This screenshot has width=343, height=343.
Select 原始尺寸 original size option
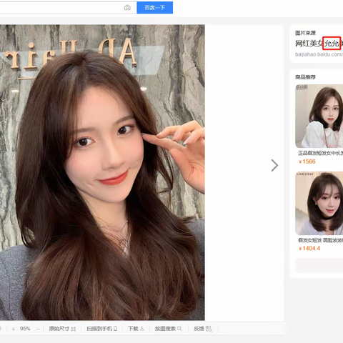[x=62, y=329]
